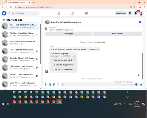Send a thumbs-up like
The width and height of the screenshot is (147, 118).
click(141, 84)
